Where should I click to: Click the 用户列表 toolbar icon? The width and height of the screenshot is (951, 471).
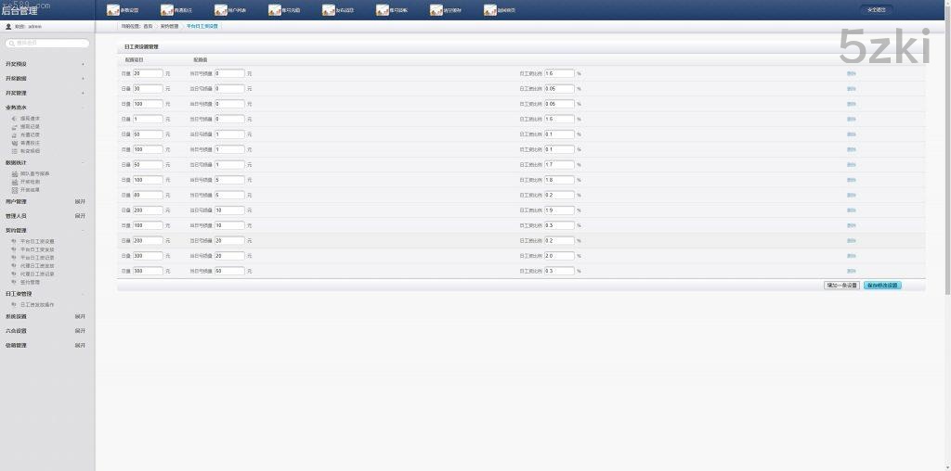[221, 9]
